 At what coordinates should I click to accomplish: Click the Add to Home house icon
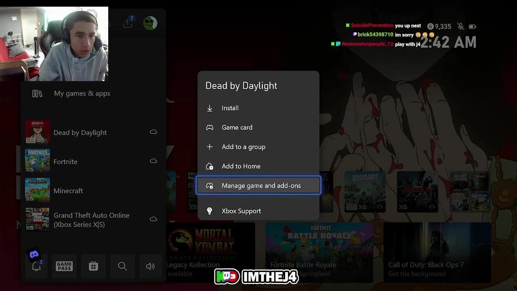210,166
